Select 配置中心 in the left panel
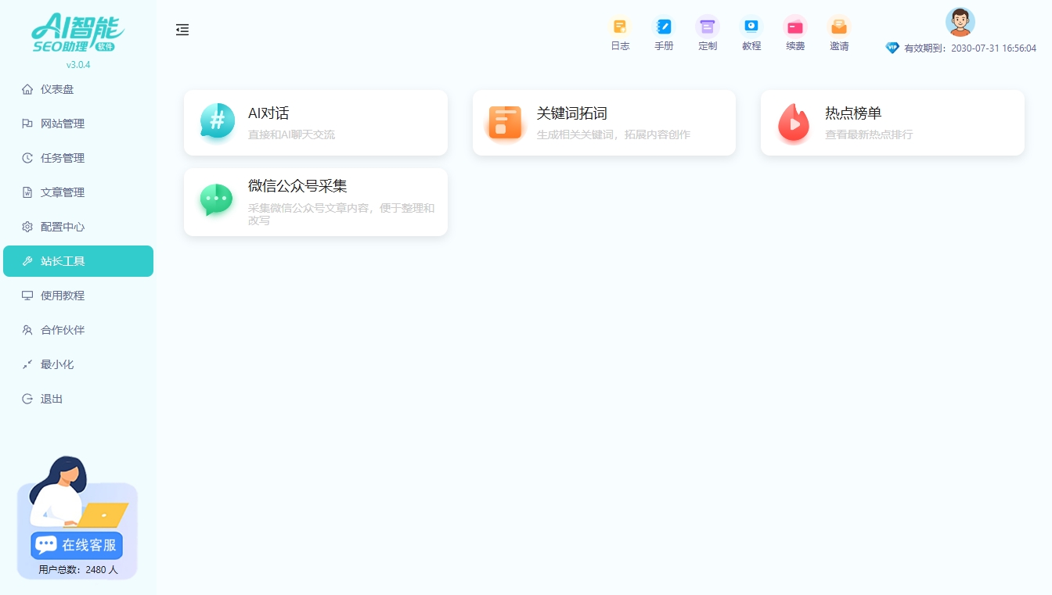 [63, 226]
